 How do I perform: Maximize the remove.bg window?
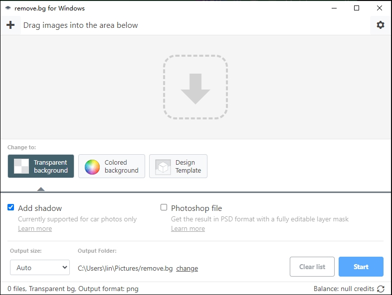tap(357, 8)
